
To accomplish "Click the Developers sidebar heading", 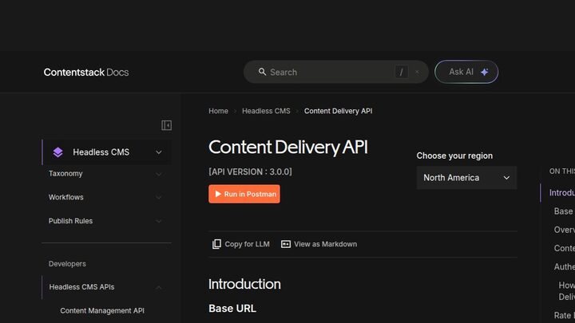I will point(67,264).
